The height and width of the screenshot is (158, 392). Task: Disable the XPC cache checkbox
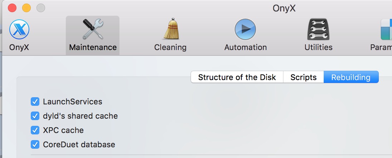[35, 130]
